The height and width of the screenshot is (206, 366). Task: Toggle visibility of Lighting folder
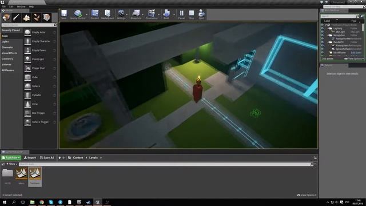(x=323, y=28)
